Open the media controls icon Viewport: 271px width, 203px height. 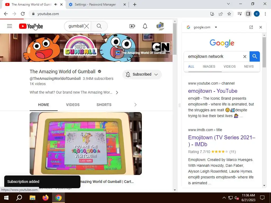[x=240, y=14]
